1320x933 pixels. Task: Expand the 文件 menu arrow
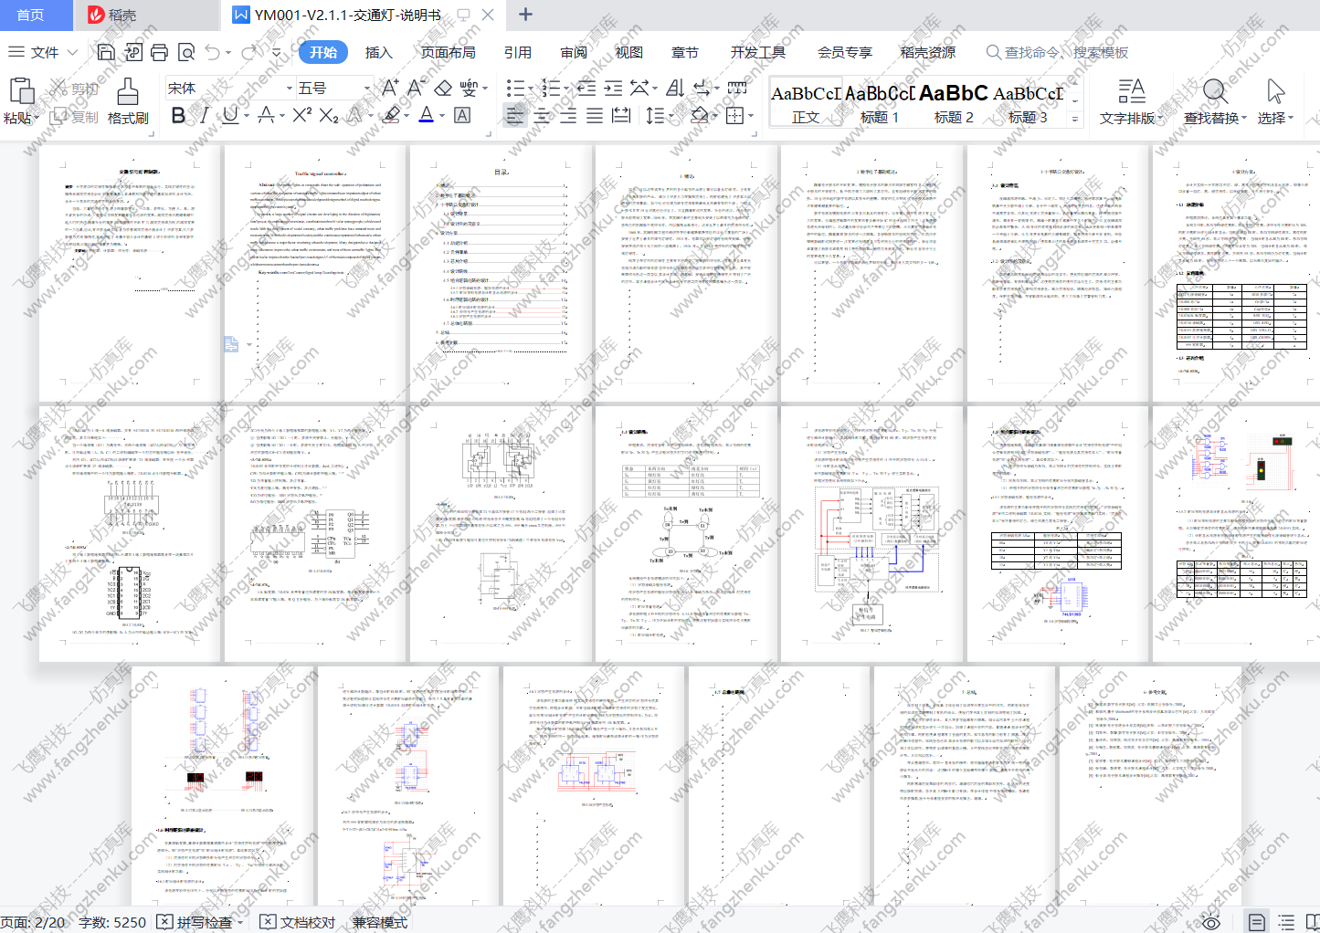coord(72,52)
